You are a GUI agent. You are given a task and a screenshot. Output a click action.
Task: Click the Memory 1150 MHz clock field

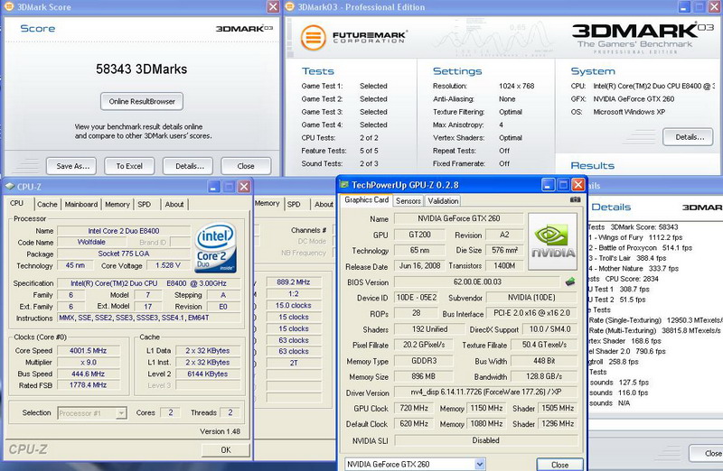tap(486, 409)
